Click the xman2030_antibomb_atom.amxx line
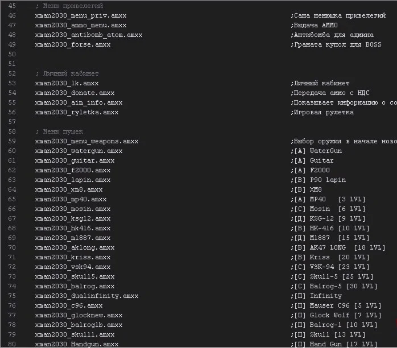 point(88,35)
